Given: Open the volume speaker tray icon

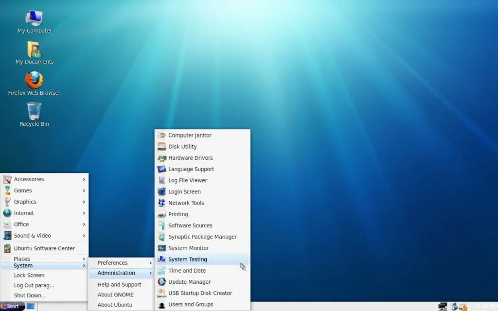Looking at the screenshot, I should click(x=454, y=307).
